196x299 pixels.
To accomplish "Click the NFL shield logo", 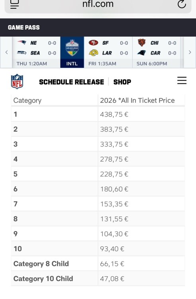I will click(x=17, y=82).
